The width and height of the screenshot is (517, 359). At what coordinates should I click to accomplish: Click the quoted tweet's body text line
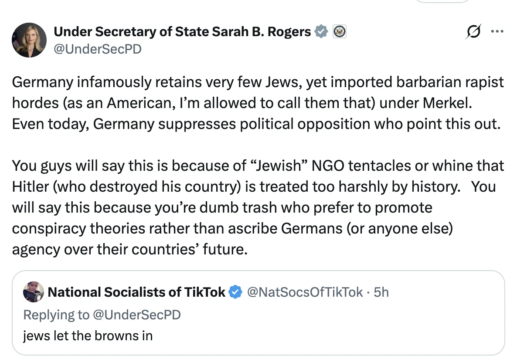point(88,336)
